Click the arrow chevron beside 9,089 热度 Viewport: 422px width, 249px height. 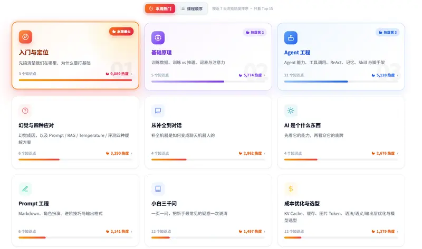pyautogui.click(x=131, y=74)
